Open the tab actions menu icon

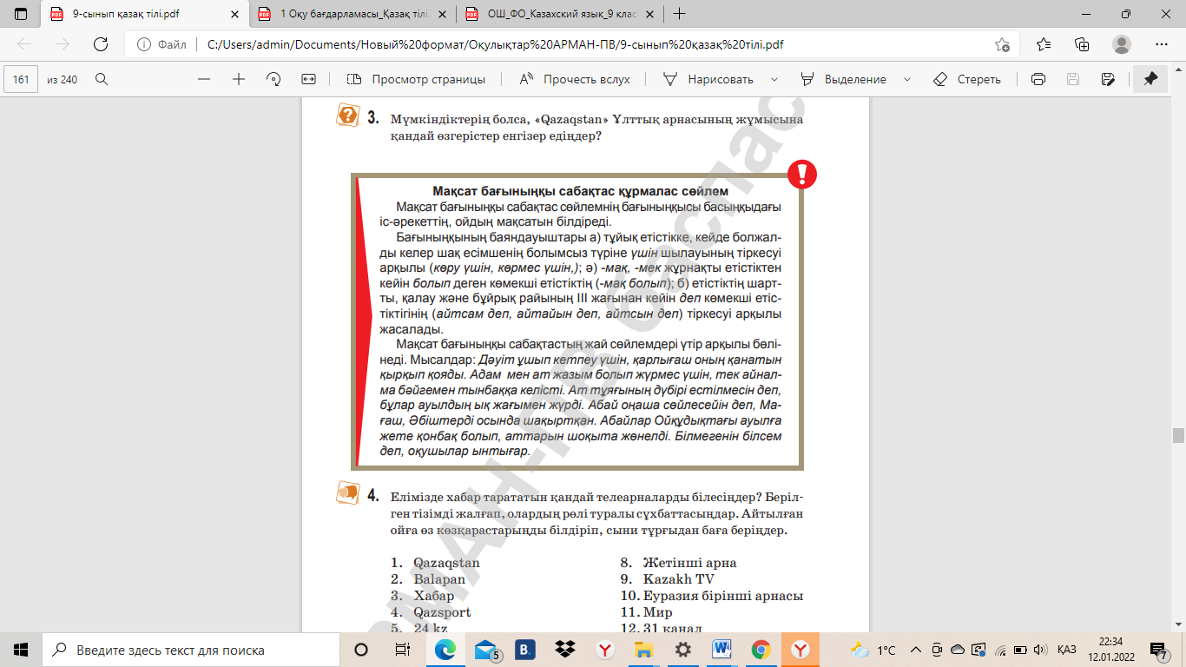pos(21,14)
